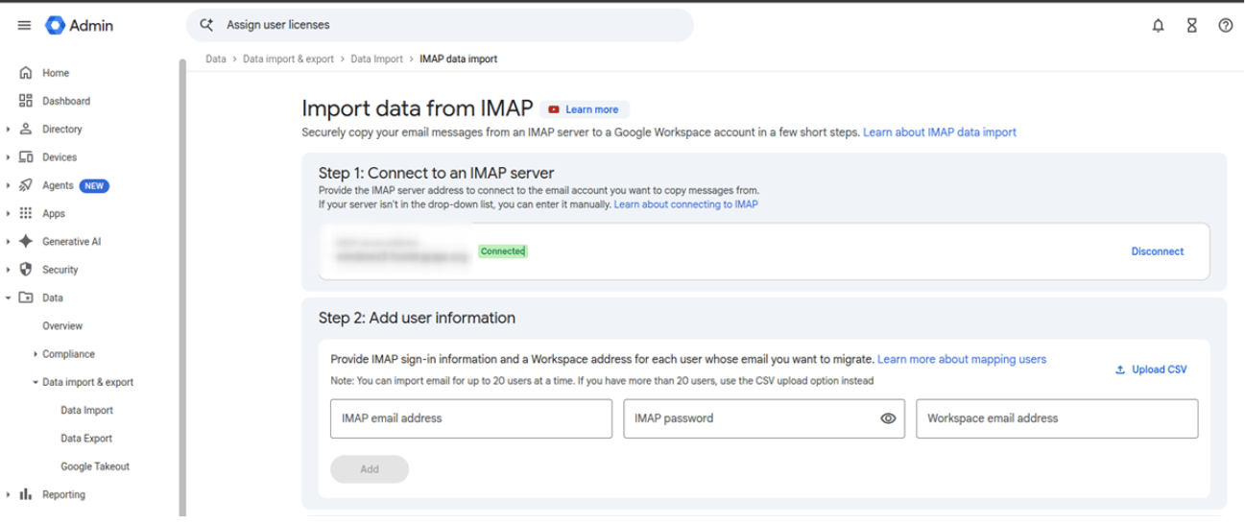Image resolution: width=1245 pixels, height=524 pixels.
Task: Collapse Data import & export arrow
Action: (36, 382)
